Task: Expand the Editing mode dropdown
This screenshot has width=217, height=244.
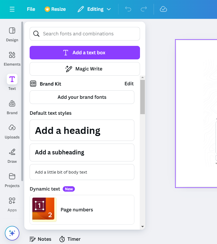Action: pos(94,9)
